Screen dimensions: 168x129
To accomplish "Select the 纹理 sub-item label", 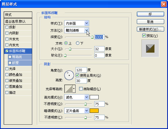I will click(15, 63).
